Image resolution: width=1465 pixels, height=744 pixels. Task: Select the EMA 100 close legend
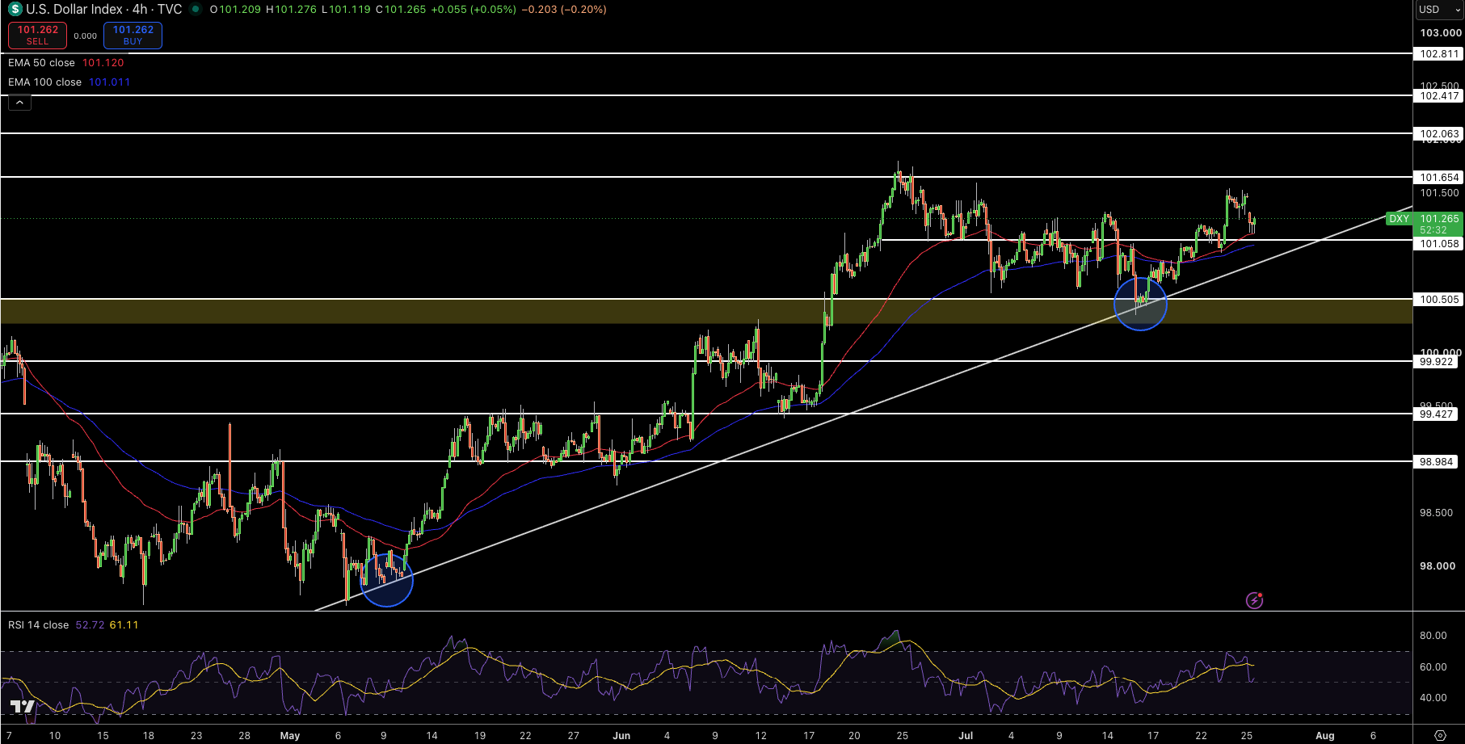[44, 82]
